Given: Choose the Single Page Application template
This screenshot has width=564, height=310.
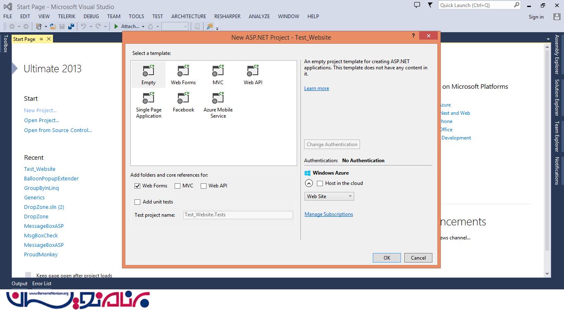Looking at the screenshot, I should point(148,99).
